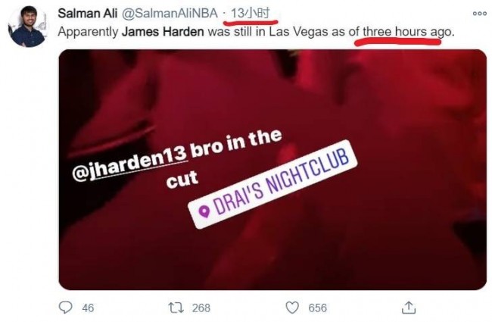This screenshot has width=492, height=322.
Task: Open the red nightclub media image
Action: tap(272, 170)
